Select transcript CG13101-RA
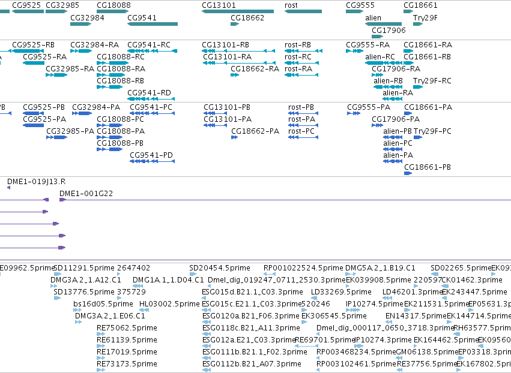This screenshot has width=511, height=373. tap(239, 63)
